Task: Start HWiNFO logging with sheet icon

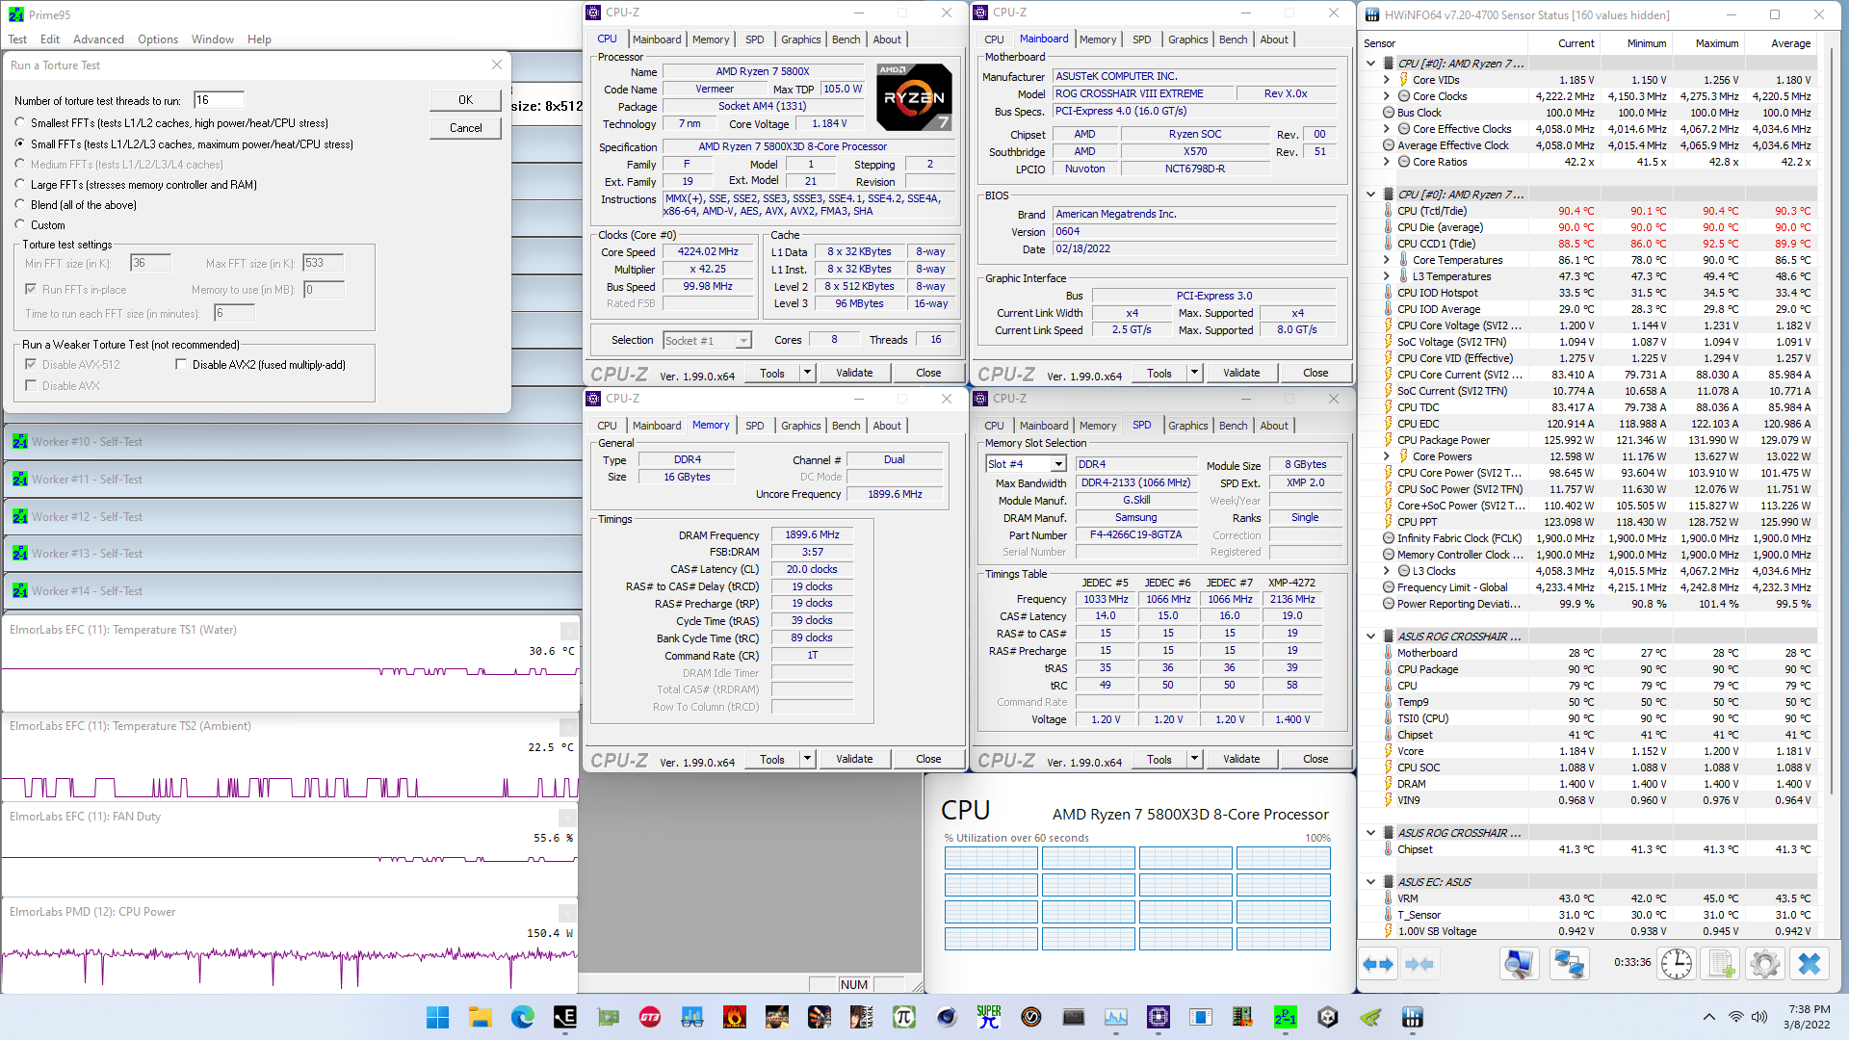Action: [x=1722, y=964]
